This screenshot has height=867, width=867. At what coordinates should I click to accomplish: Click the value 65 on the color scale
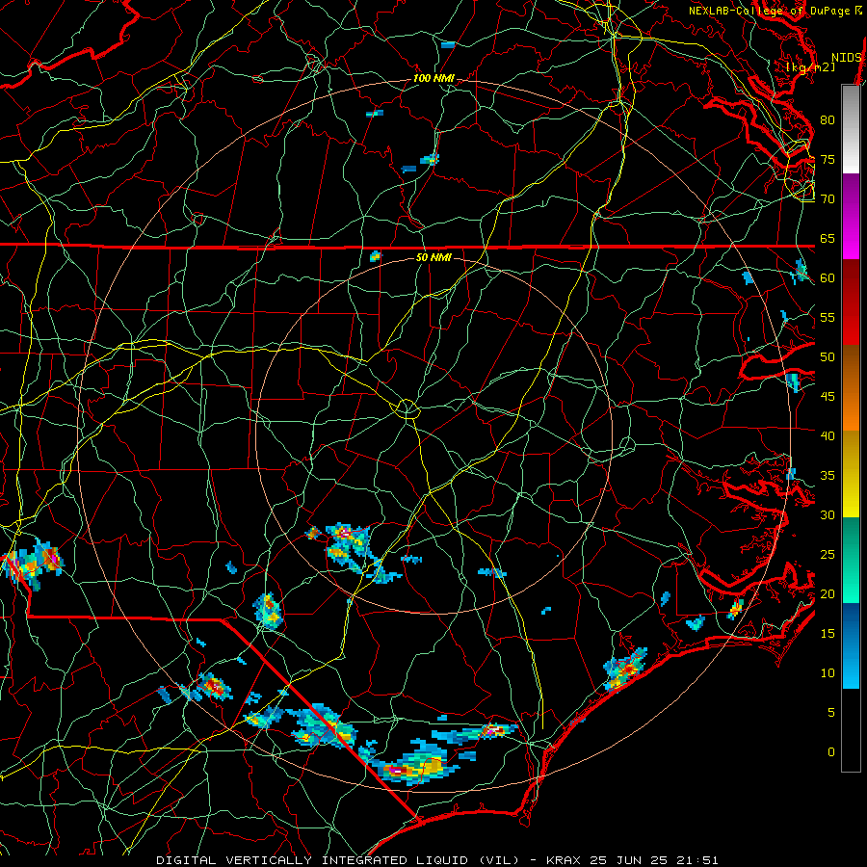[828, 238]
